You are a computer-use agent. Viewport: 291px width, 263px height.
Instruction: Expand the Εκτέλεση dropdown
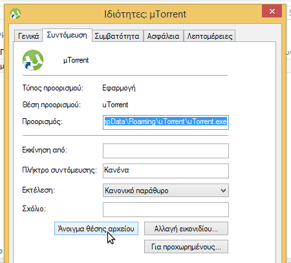166,191
